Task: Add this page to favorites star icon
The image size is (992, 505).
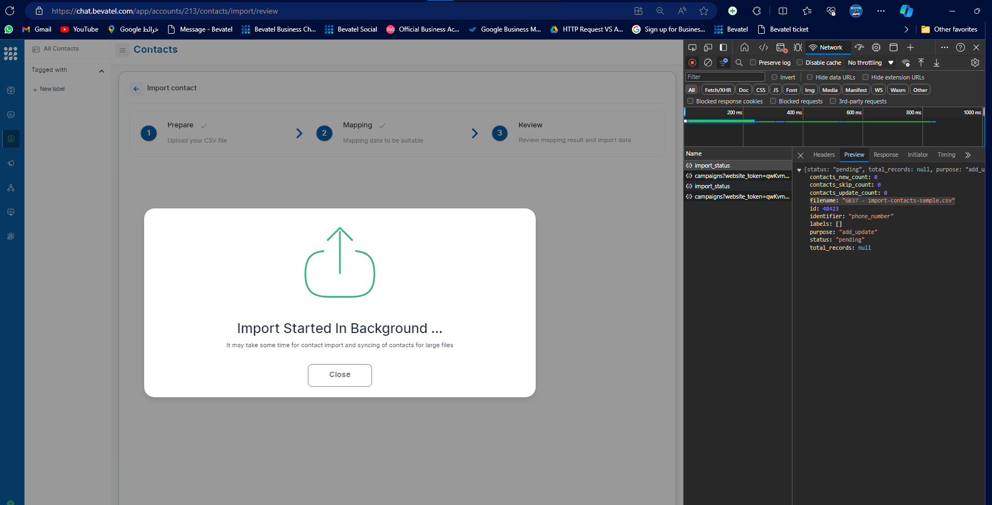Action: 704,11
